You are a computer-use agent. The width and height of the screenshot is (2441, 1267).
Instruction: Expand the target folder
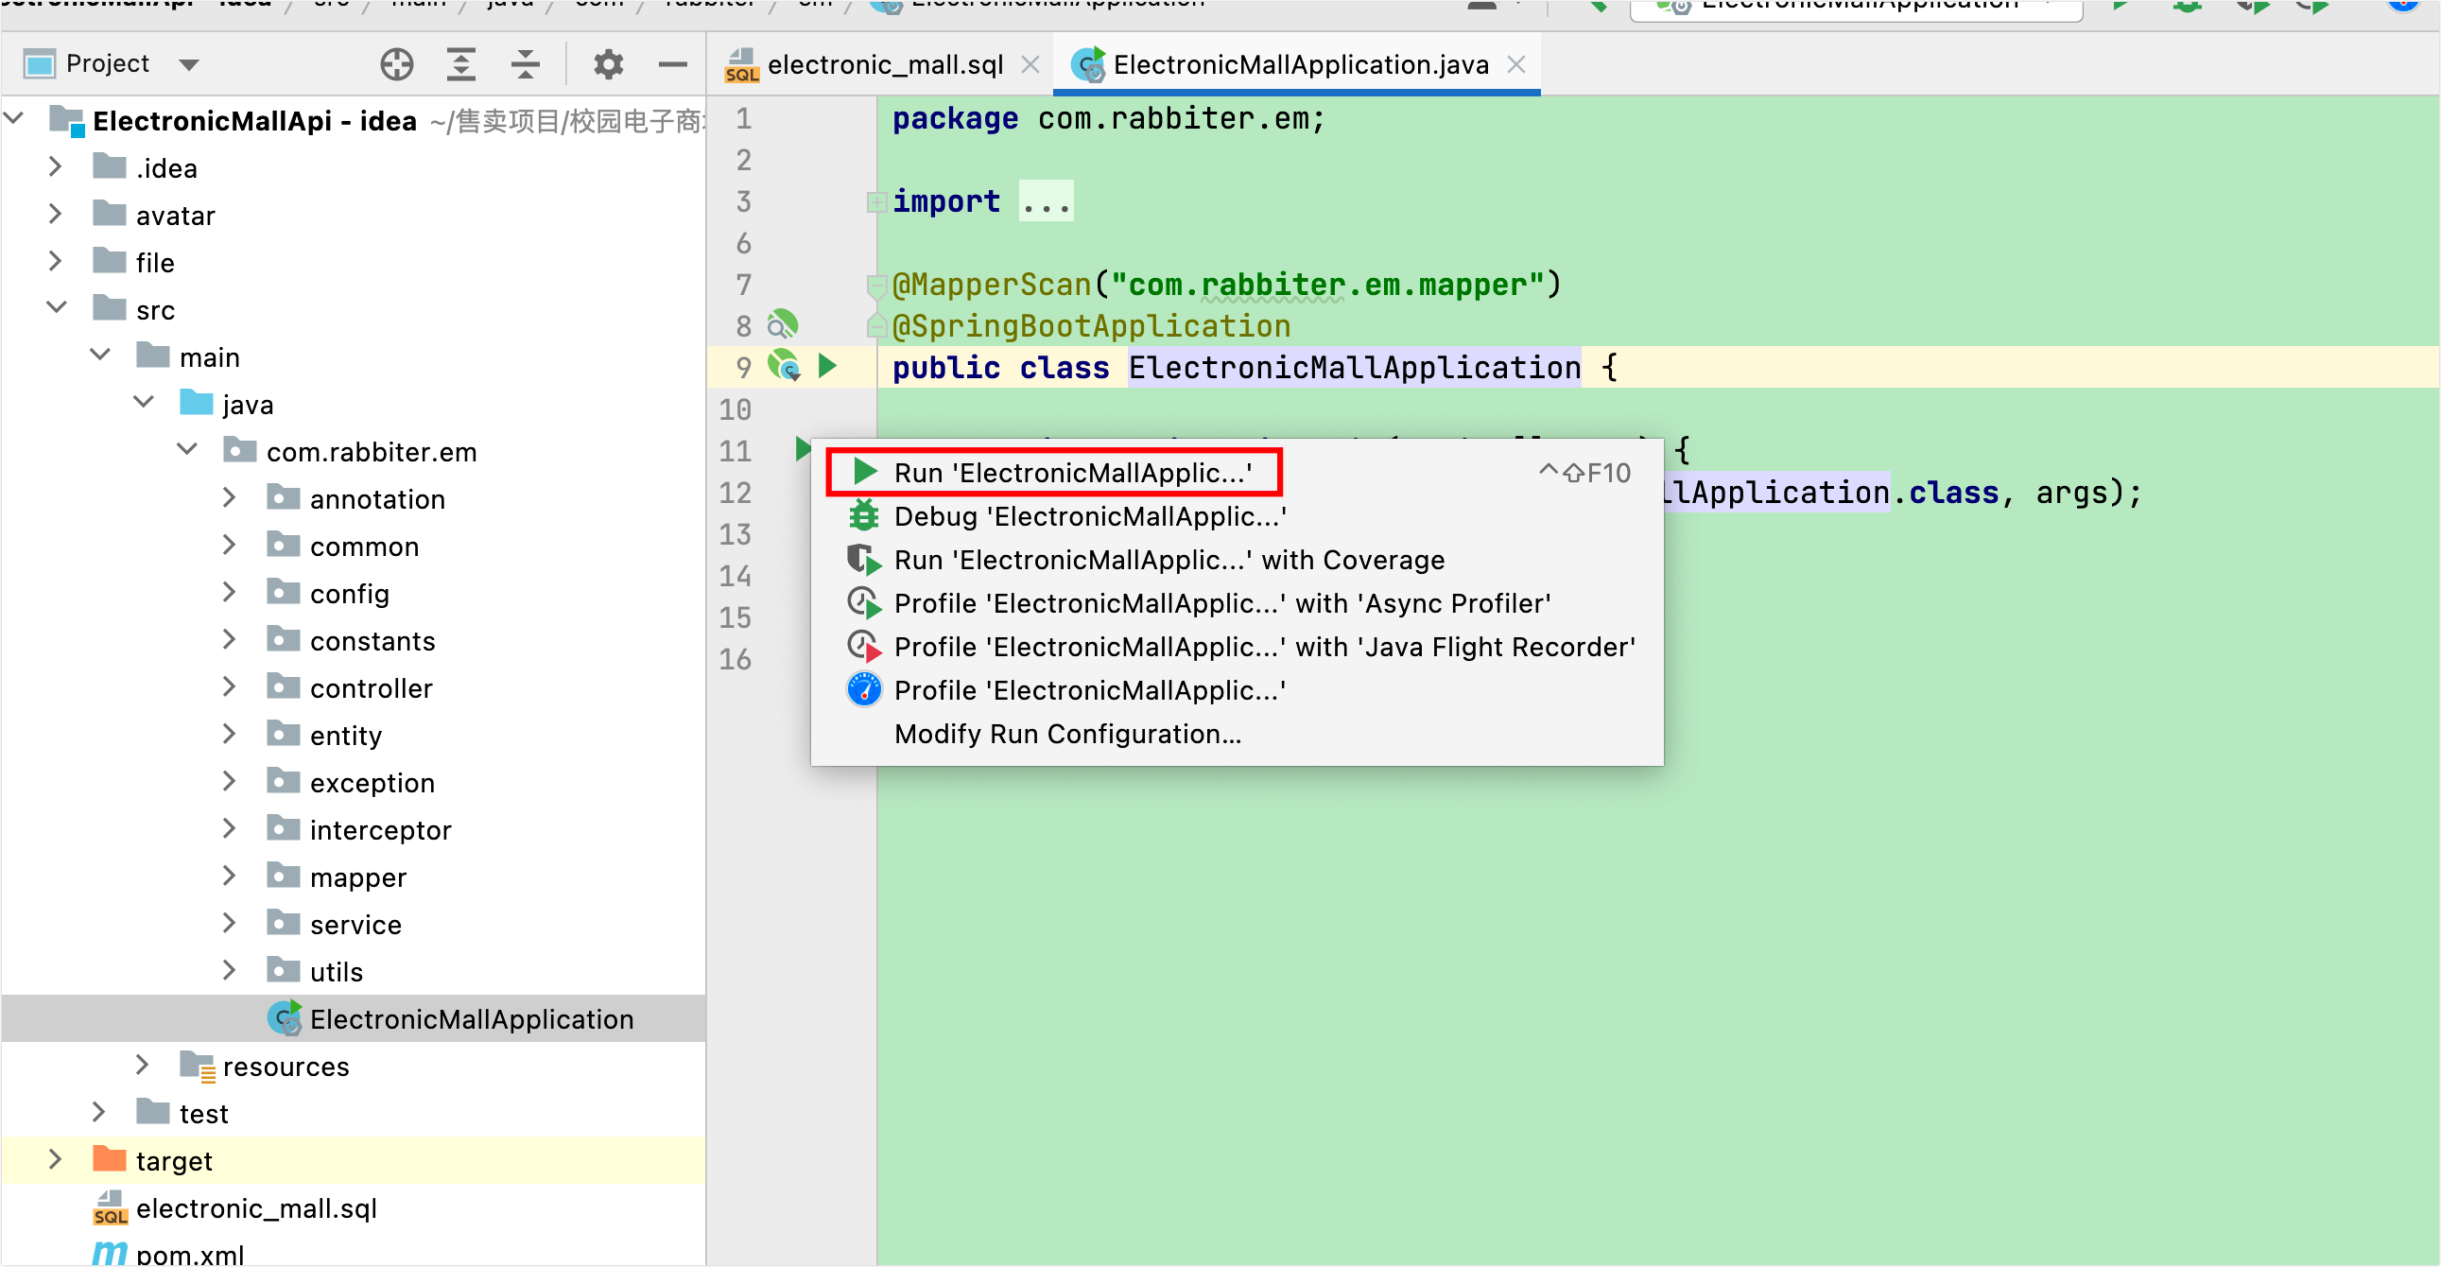pos(55,1159)
